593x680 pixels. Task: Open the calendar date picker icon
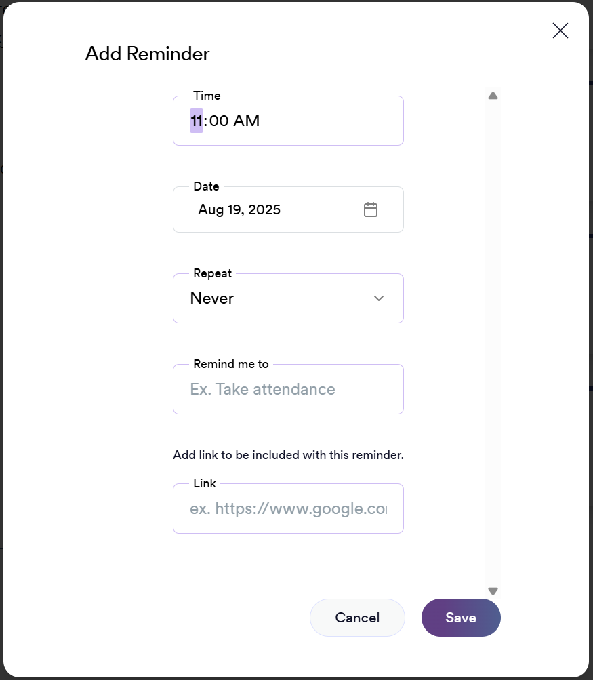point(371,209)
